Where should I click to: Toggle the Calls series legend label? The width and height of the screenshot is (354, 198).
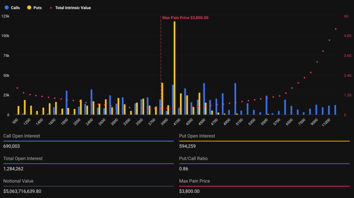tap(15, 8)
